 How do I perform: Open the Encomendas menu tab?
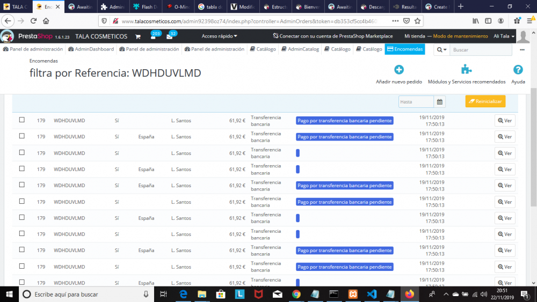(x=405, y=49)
